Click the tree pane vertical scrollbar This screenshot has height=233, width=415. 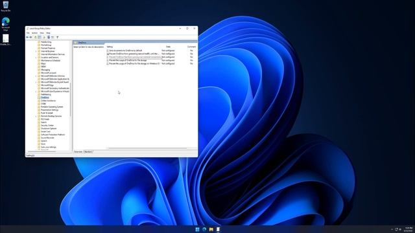click(71, 100)
